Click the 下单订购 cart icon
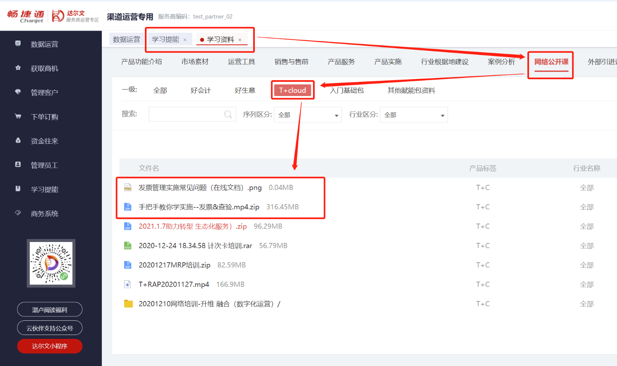This screenshot has height=366, width=617. pos(18,116)
